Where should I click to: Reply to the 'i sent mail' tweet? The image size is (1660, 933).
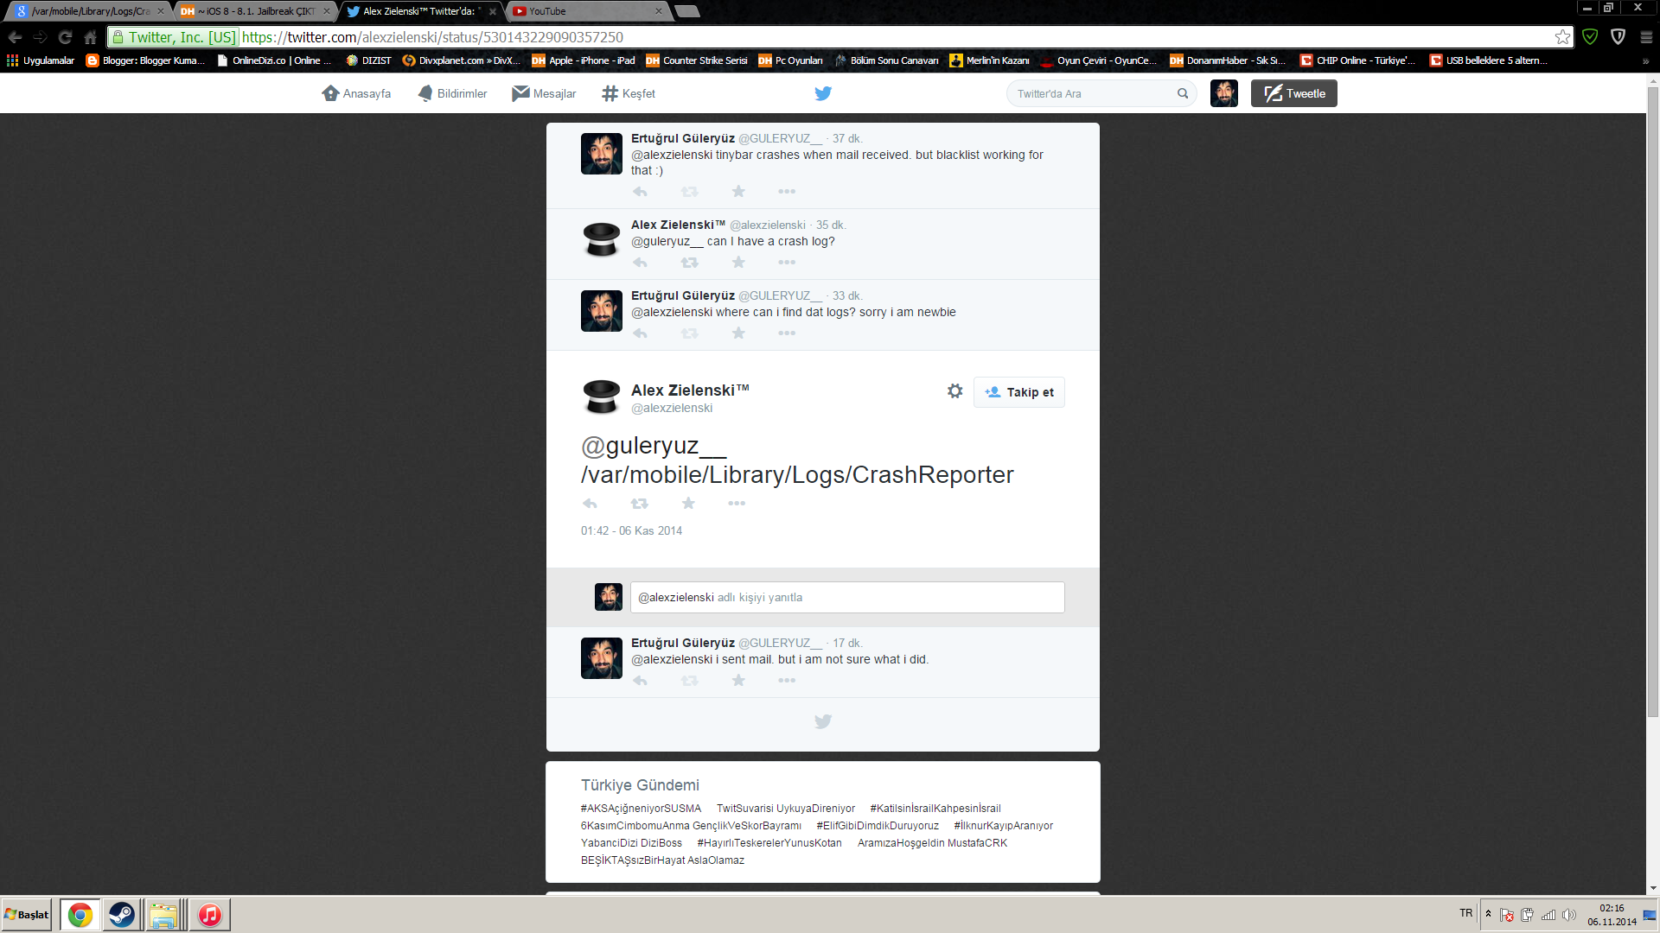pyautogui.click(x=640, y=681)
